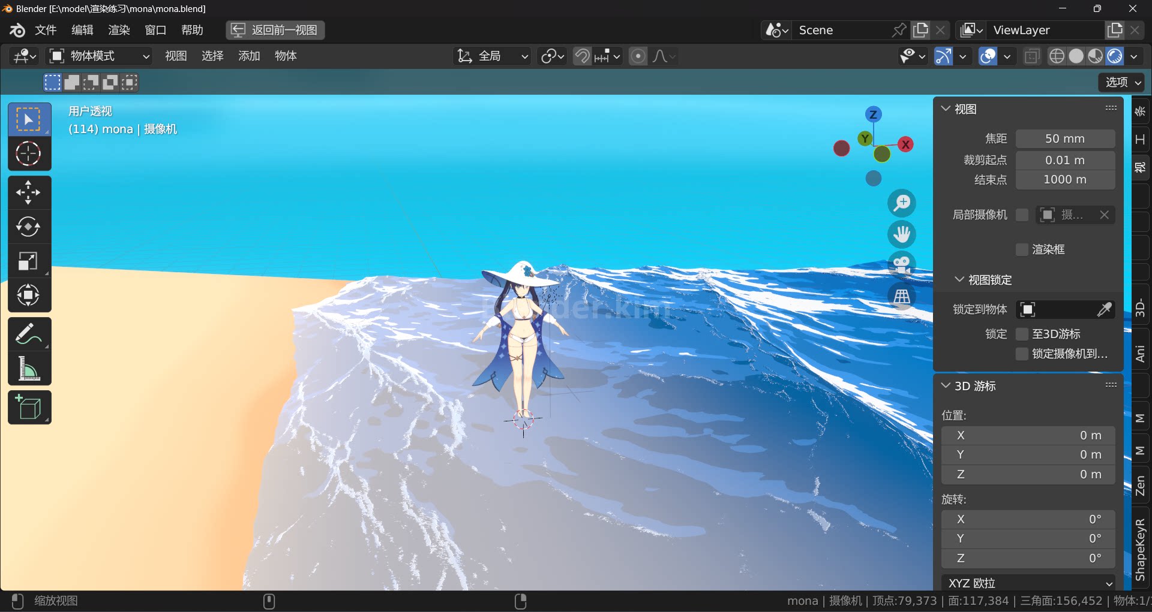Click the zoom view magnifier gizmo

click(902, 203)
